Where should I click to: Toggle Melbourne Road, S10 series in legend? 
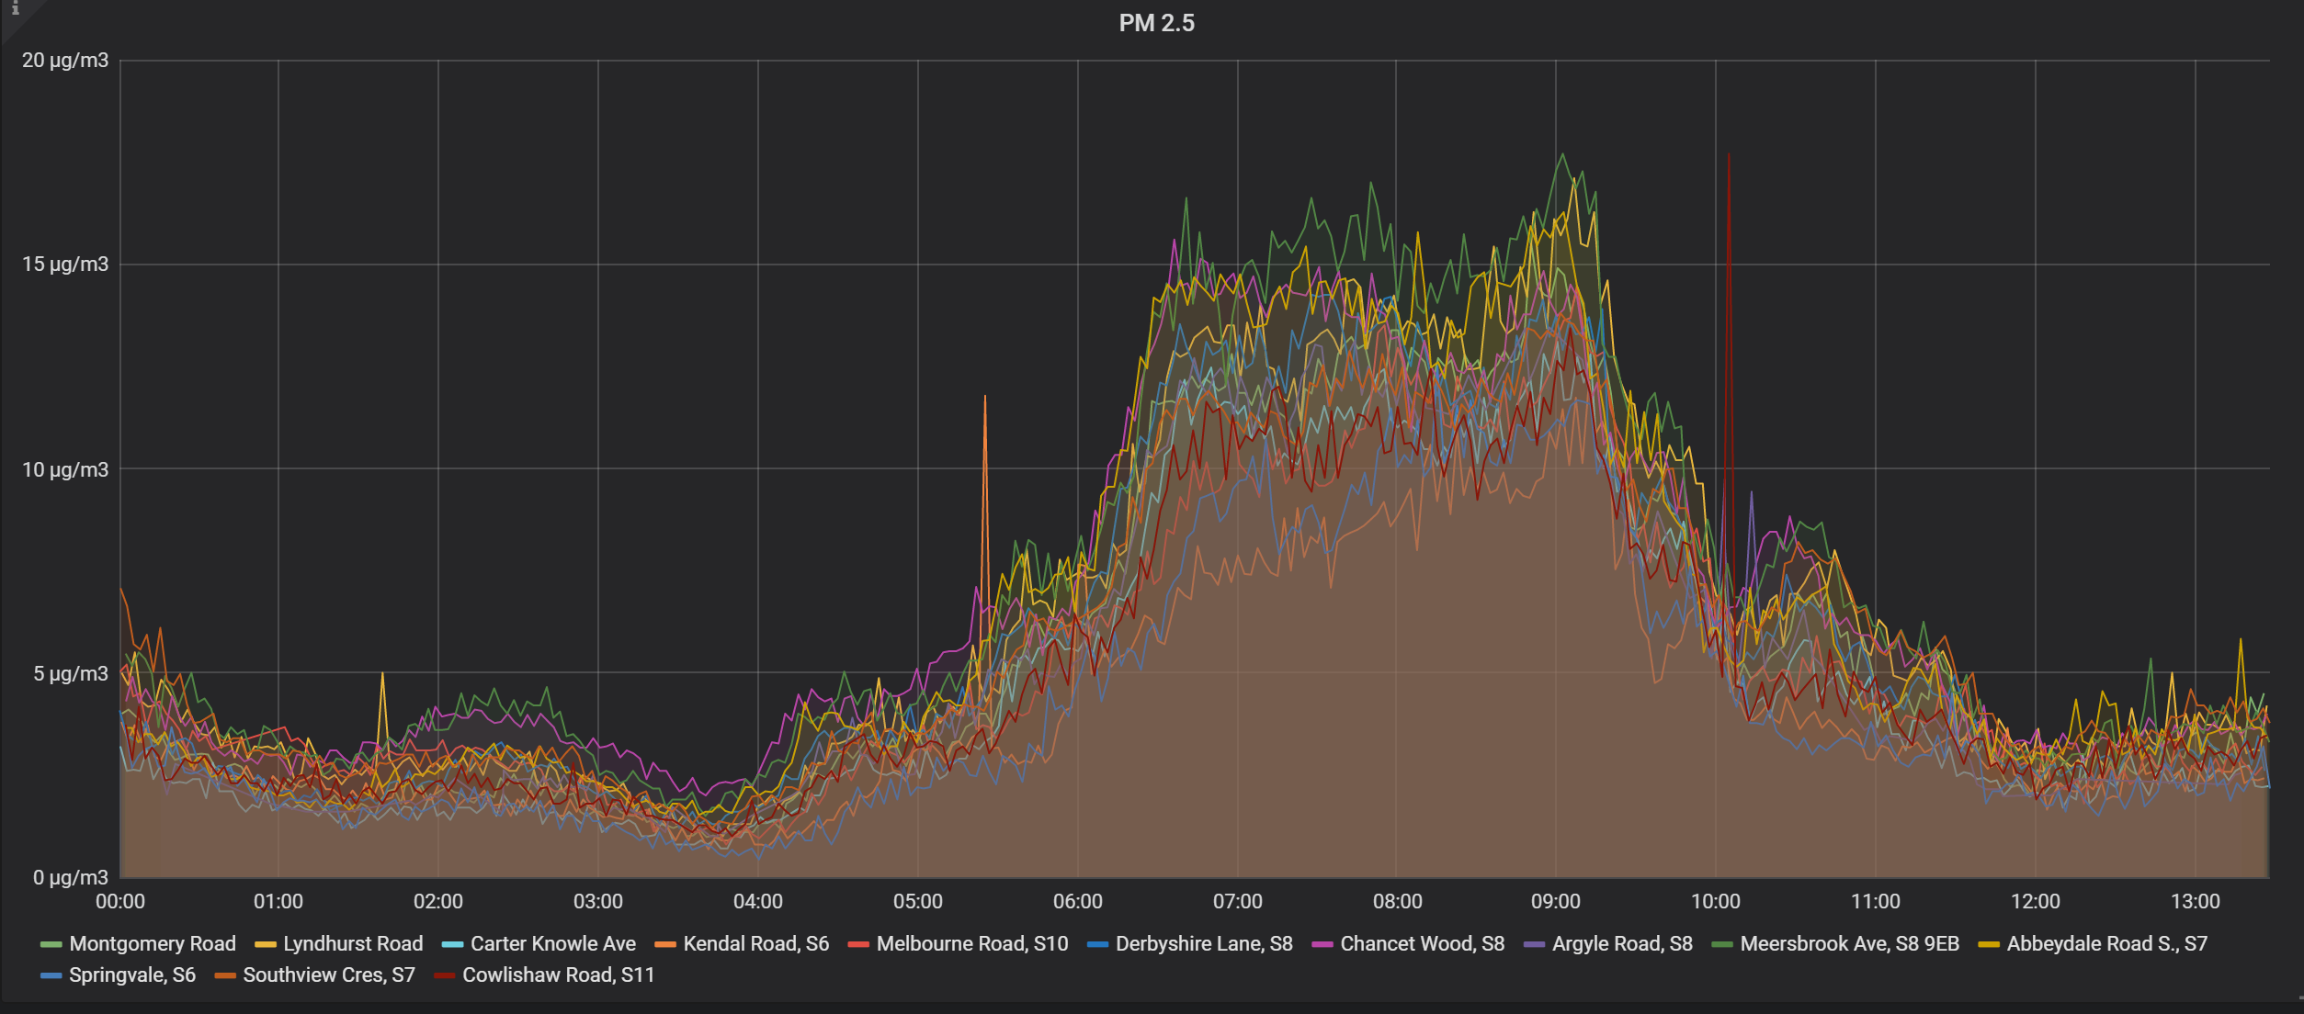[972, 943]
